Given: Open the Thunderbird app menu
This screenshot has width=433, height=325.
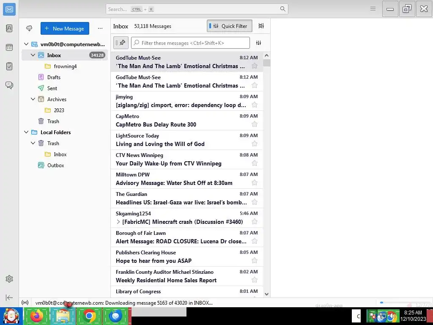Looking at the screenshot, I should [373, 9].
